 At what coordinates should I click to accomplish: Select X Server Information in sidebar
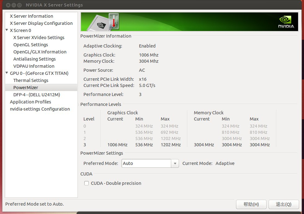[x=31, y=16]
